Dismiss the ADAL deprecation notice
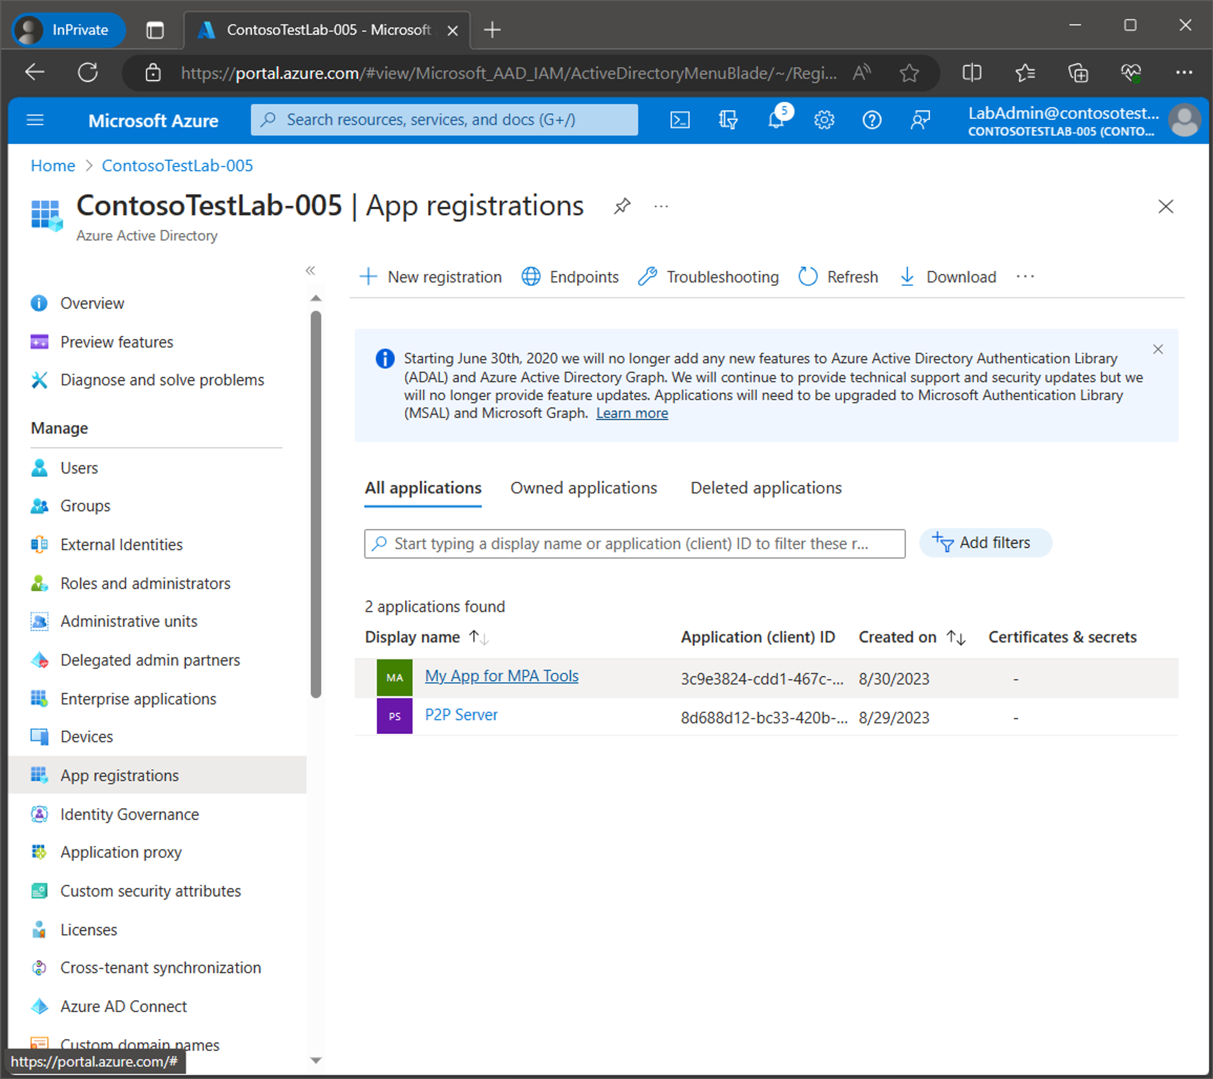The height and width of the screenshot is (1079, 1213). click(1158, 349)
